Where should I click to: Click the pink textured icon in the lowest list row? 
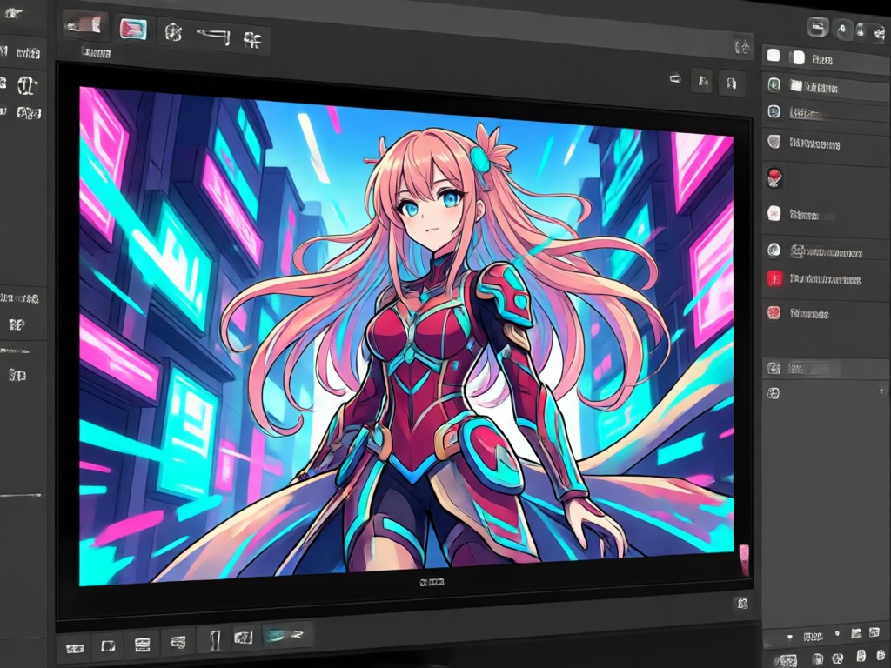774,312
